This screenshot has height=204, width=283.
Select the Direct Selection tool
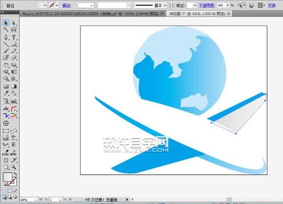(14, 23)
